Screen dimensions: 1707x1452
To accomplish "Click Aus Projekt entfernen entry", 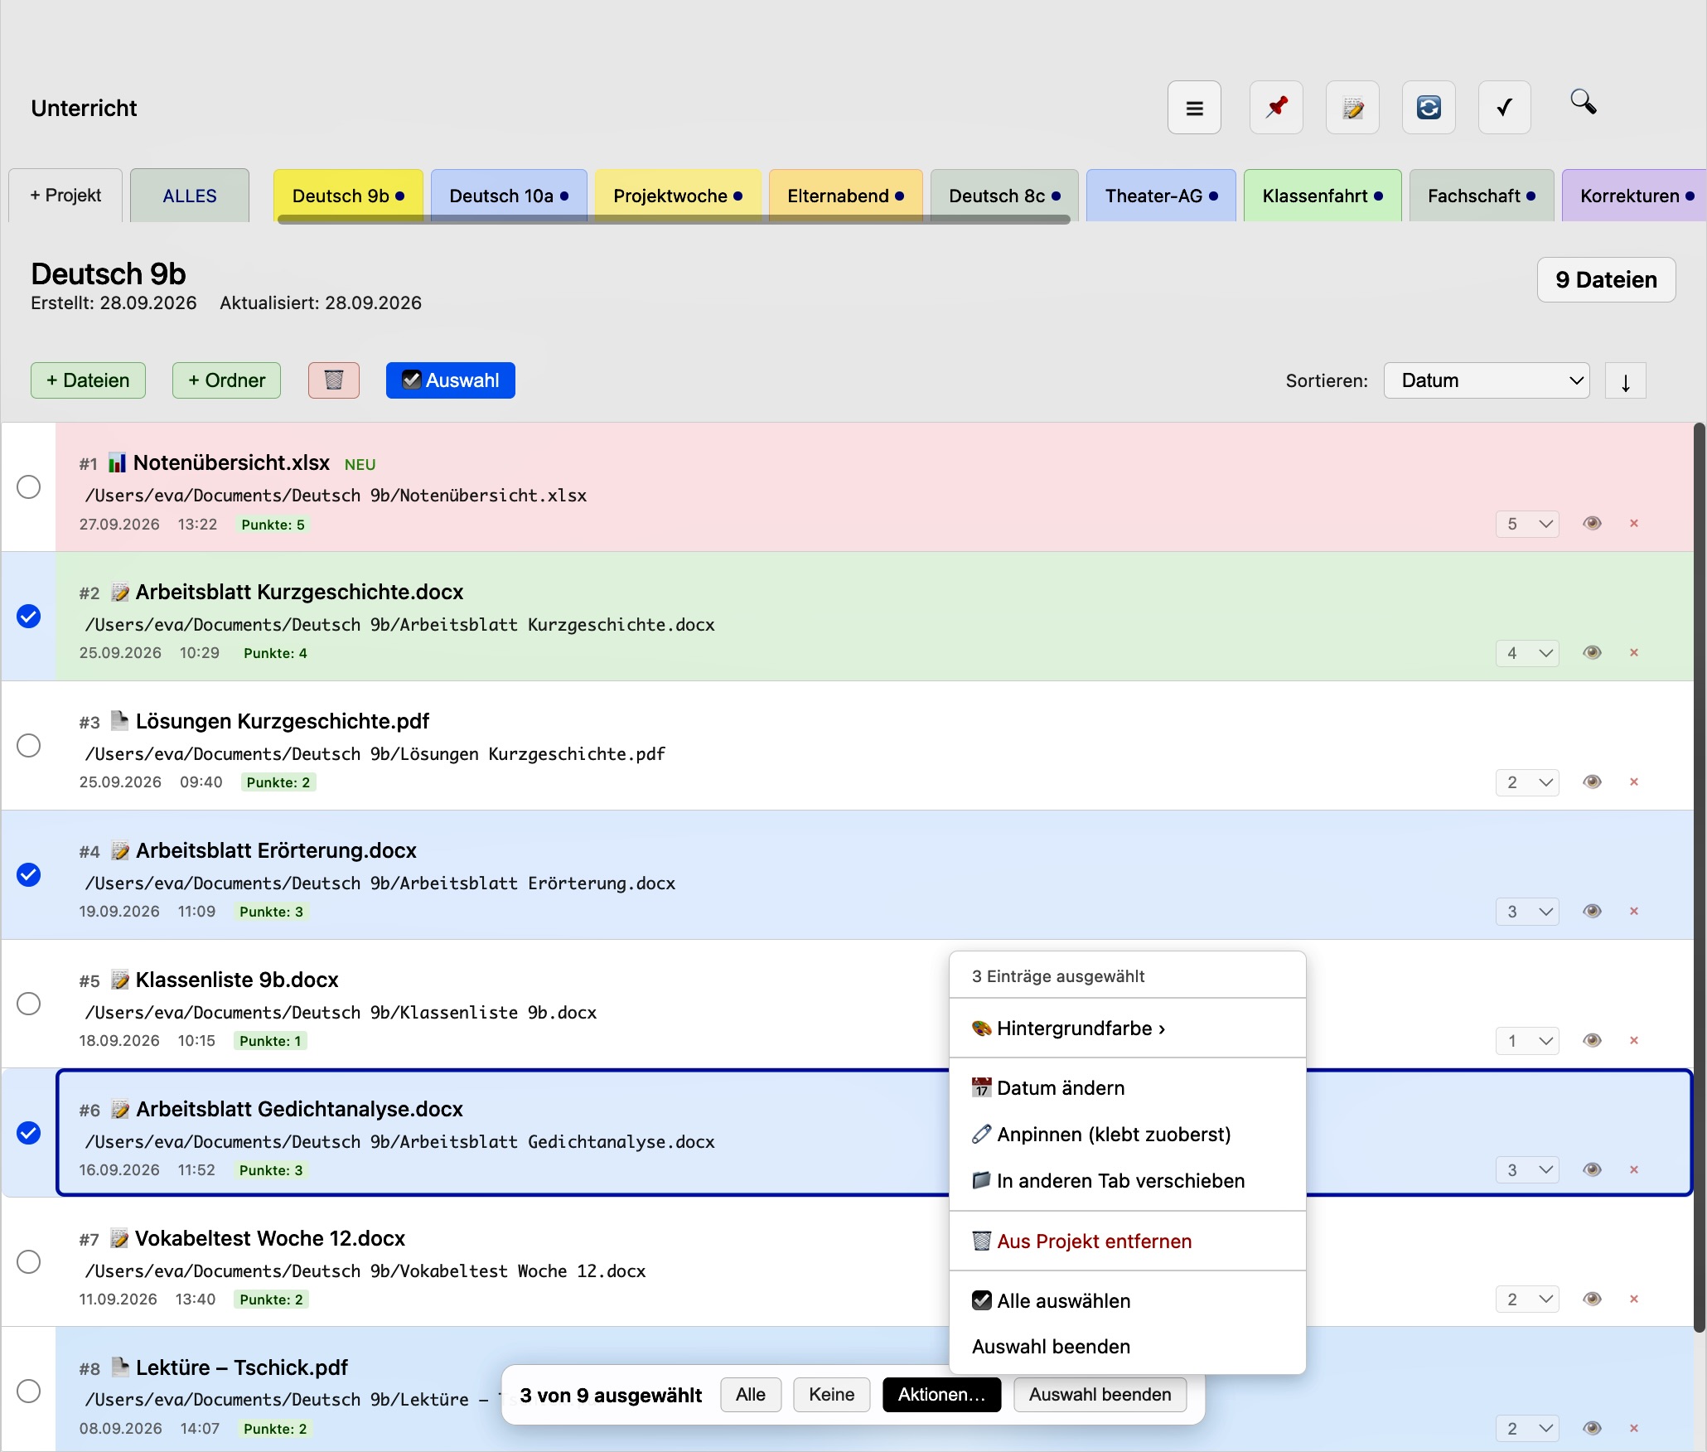I will click(x=1127, y=1241).
